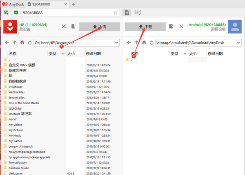Click local panel home icon
The height and width of the screenshot is (175, 245).
point(22,43)
